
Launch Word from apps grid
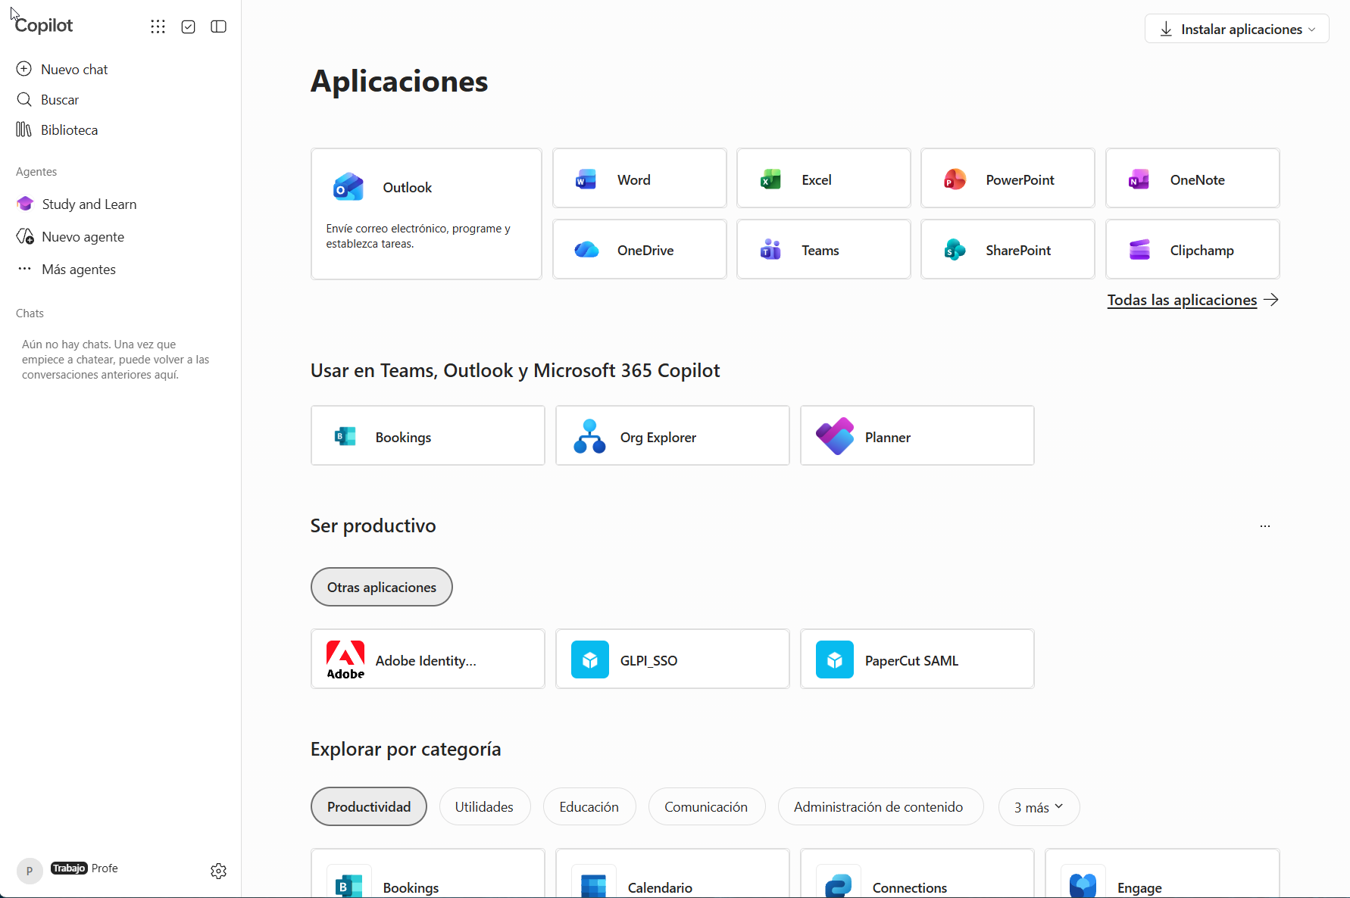639,179
